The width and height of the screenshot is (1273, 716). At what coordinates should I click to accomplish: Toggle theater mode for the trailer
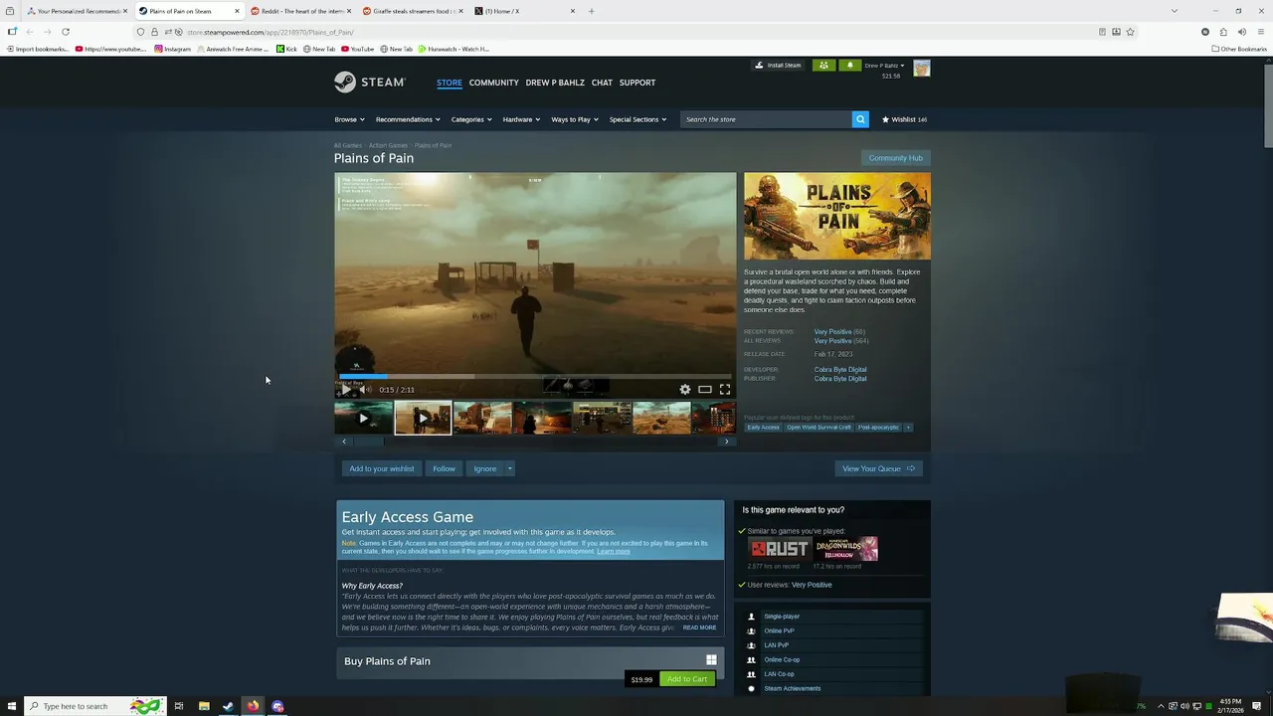[704, 390]
